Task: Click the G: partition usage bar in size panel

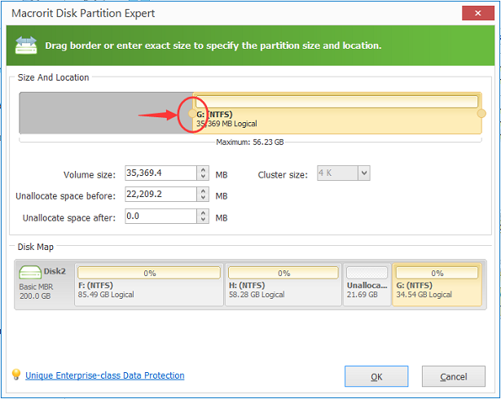Action: click(x=336, y=102)
